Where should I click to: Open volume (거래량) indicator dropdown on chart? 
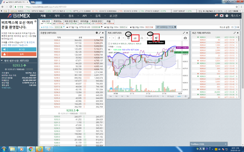click(115, 47)
